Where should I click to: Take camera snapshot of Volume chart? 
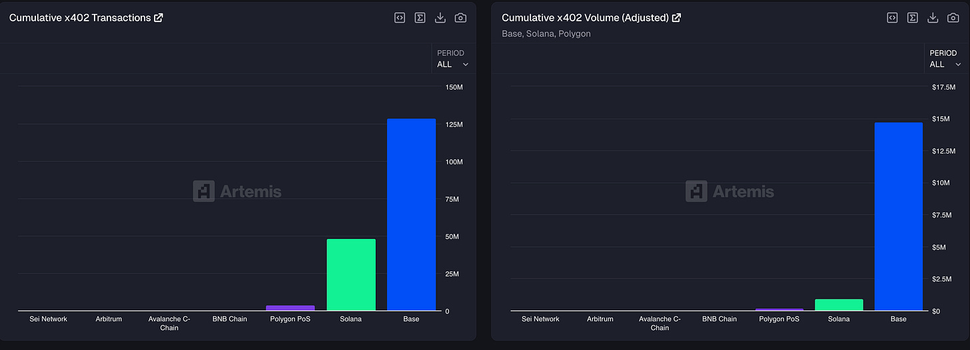[x=953, y=18]
